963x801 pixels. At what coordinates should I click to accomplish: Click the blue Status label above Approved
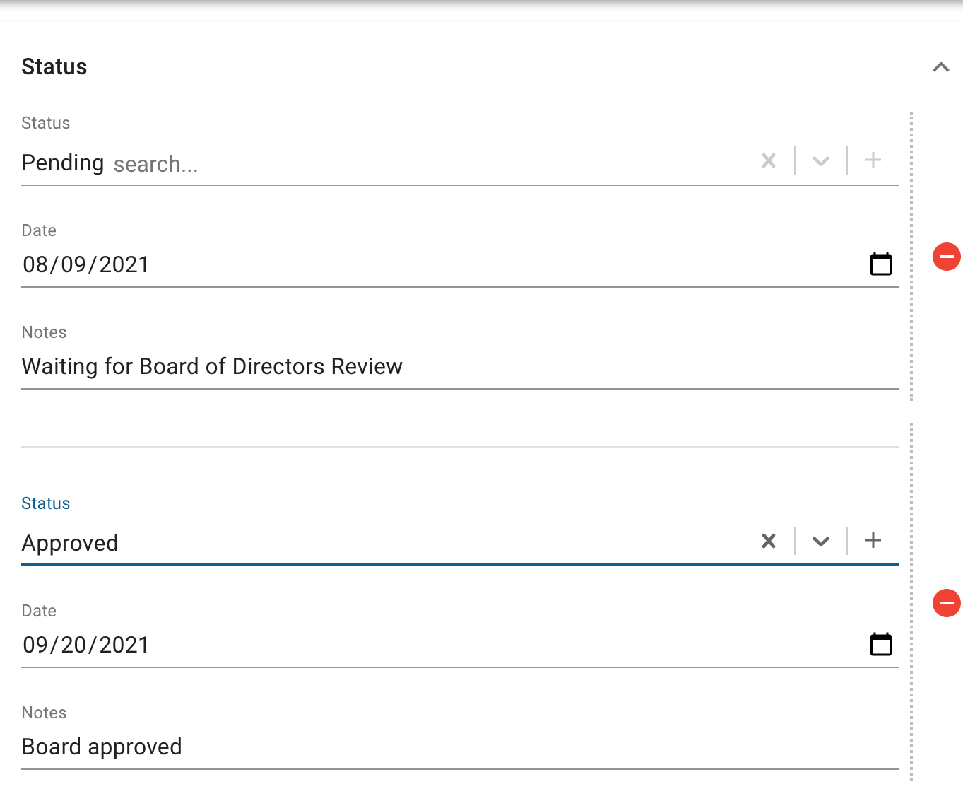coord(46,503)
